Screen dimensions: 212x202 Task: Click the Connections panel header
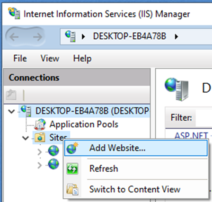[77, 78]
